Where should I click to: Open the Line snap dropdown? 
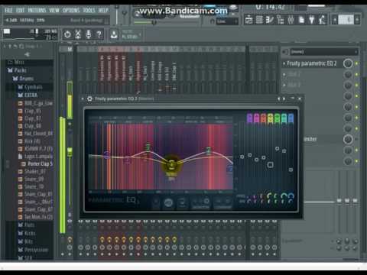click(x=227, y=21)
